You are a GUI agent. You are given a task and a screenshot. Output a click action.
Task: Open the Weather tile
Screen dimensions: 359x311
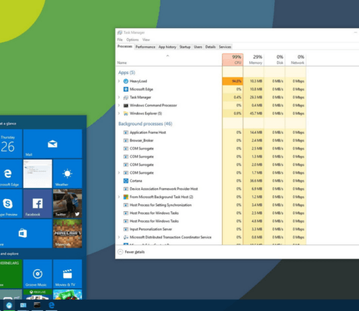[x=67, y=174]
